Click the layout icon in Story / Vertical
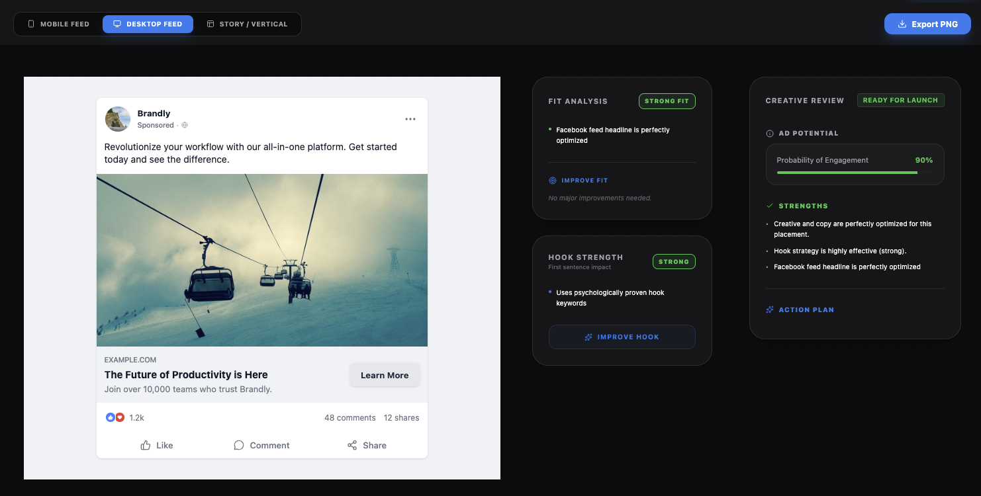This screenshot has height=496, width=981. coord(210,24)
